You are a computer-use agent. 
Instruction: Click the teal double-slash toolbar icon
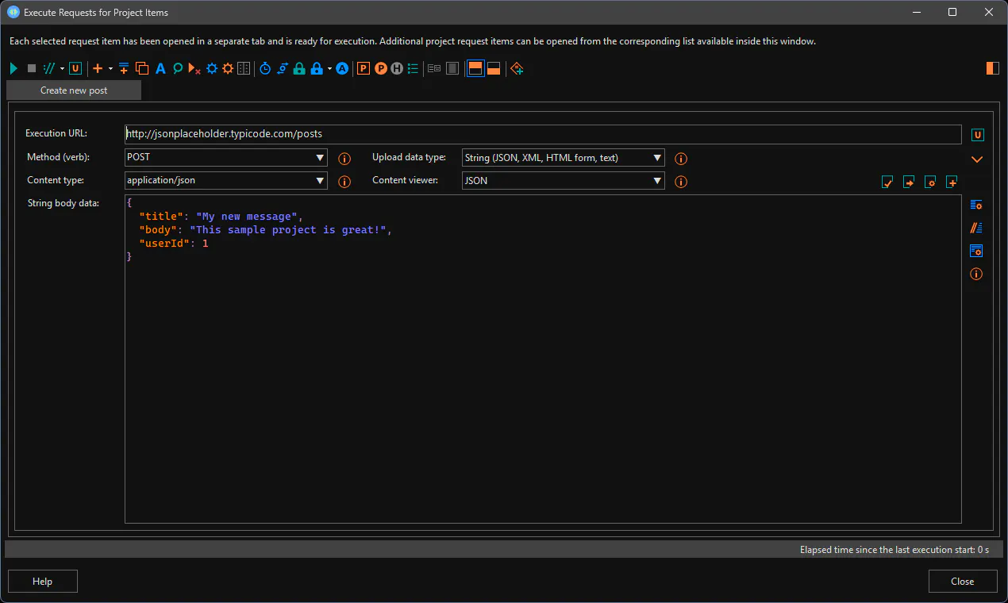[50, 69]
